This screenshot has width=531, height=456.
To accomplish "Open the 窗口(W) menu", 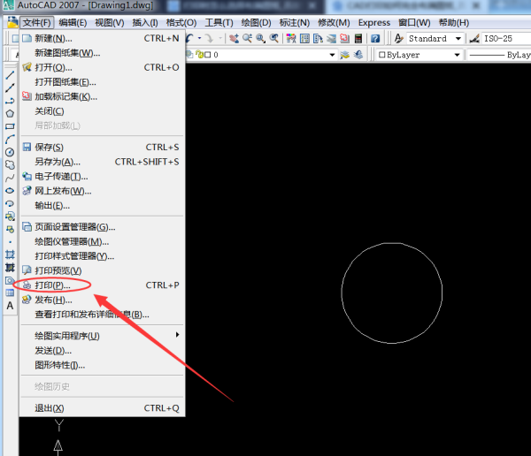I will coord(414,23).
